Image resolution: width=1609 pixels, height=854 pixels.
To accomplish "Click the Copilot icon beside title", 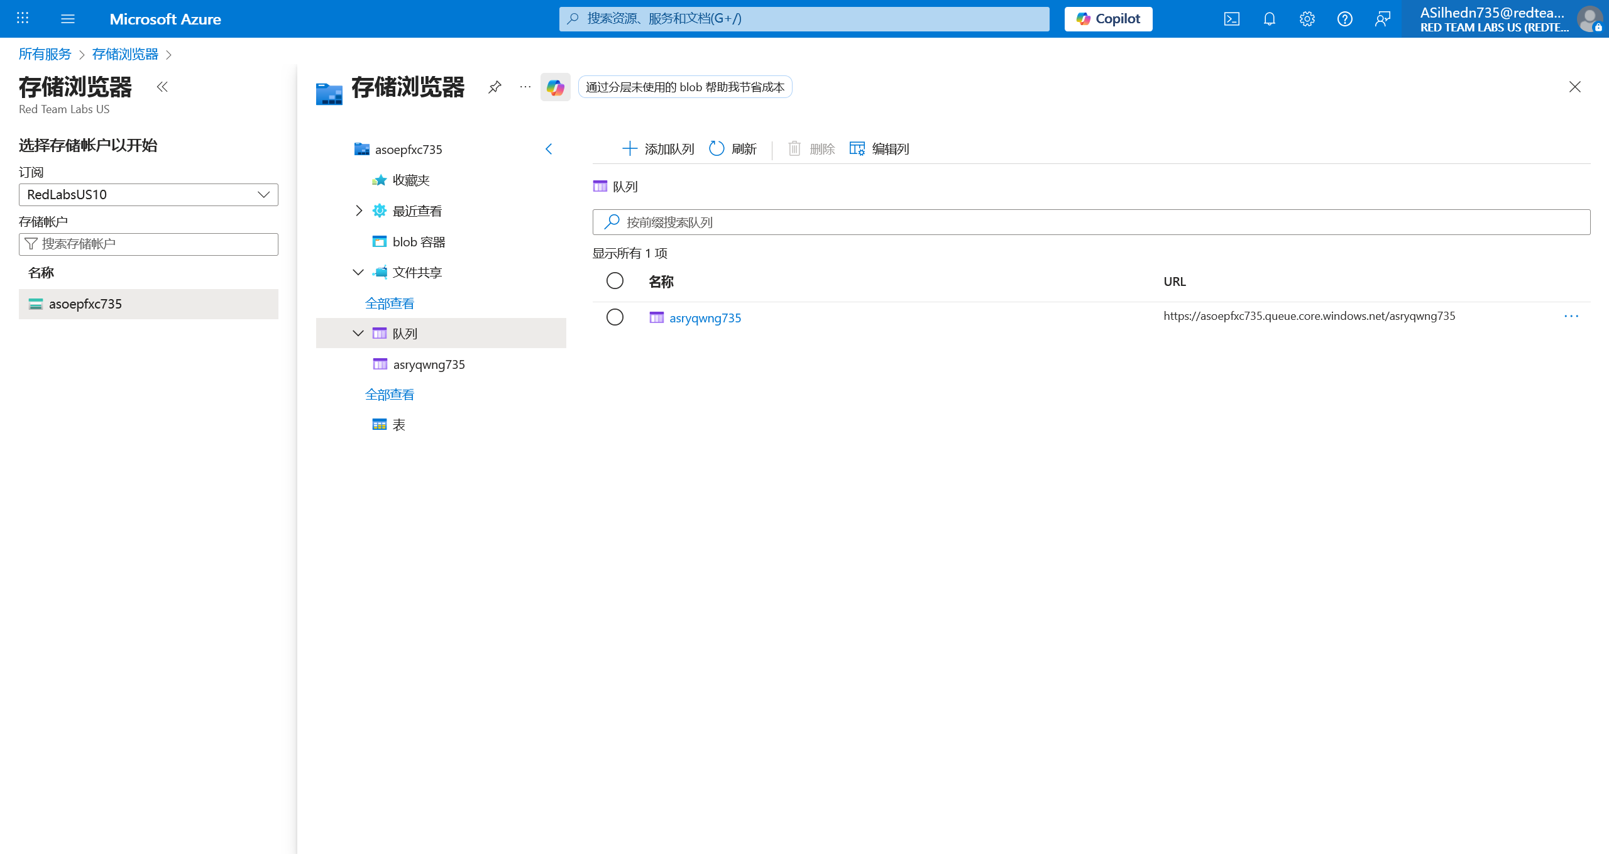I will [x=555, y=87].
